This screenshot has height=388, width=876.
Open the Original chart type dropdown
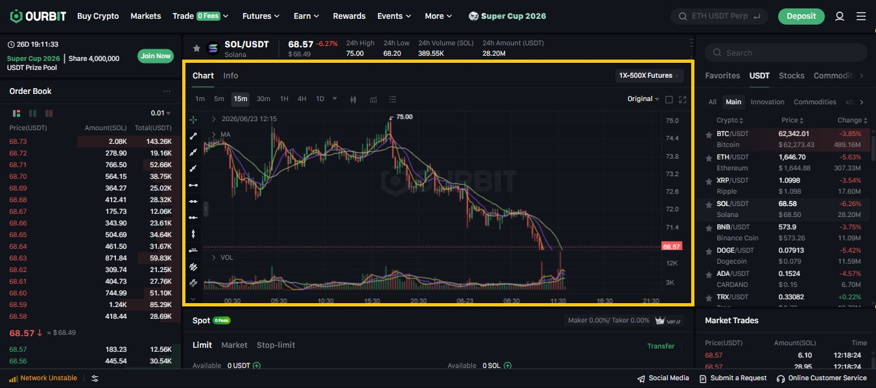[x=643, y=99]
